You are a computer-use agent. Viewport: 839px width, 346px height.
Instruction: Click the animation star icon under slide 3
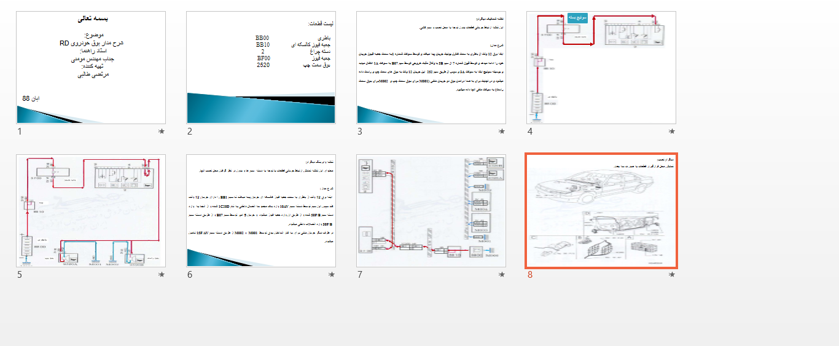click(x=502, y=132)
